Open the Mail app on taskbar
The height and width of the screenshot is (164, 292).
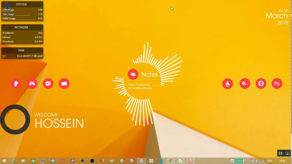point(53,161)
